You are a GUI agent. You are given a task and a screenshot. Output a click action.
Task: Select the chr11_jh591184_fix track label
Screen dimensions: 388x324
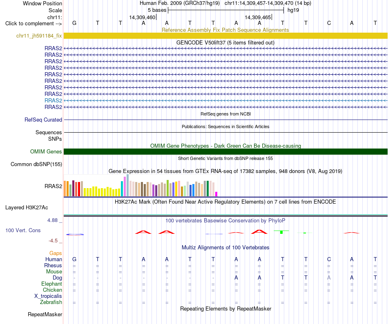pos(39,36)
